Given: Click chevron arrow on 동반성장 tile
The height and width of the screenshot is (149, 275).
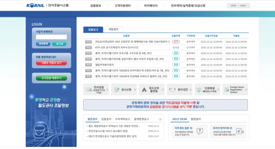Looking at the screenshot, I should click(x=191, y=90).
